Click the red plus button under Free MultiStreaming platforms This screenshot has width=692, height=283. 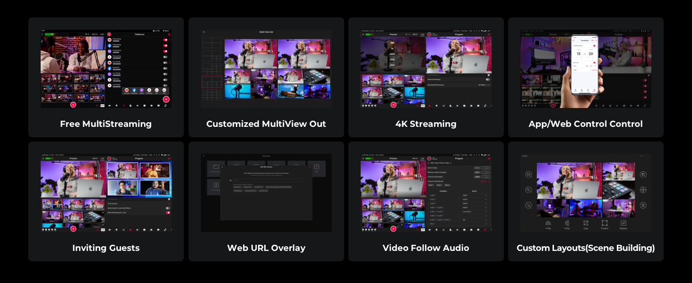coord(166,99)
